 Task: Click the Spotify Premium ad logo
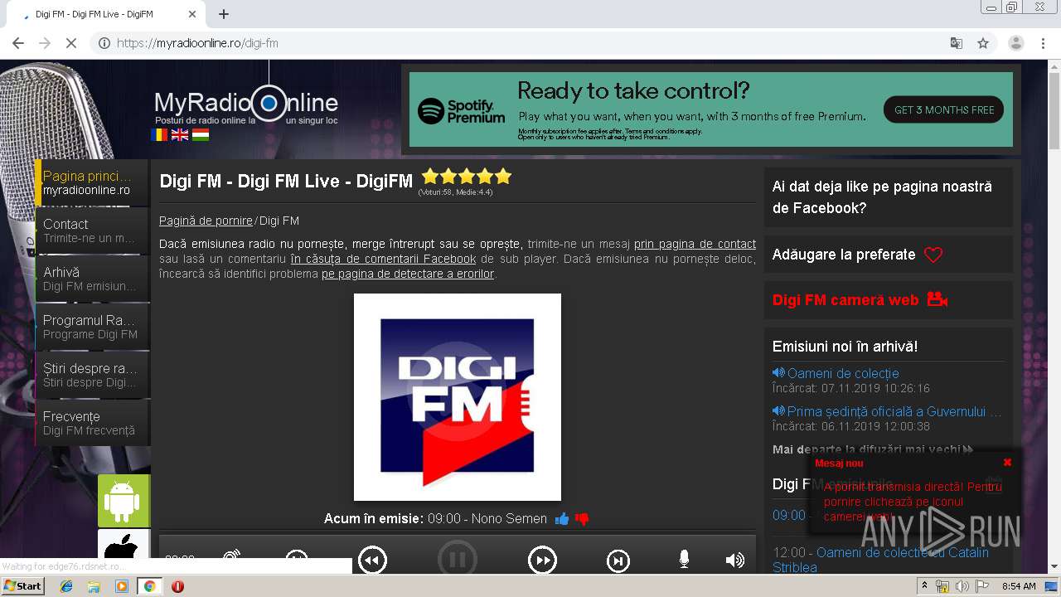pos(461,111)
